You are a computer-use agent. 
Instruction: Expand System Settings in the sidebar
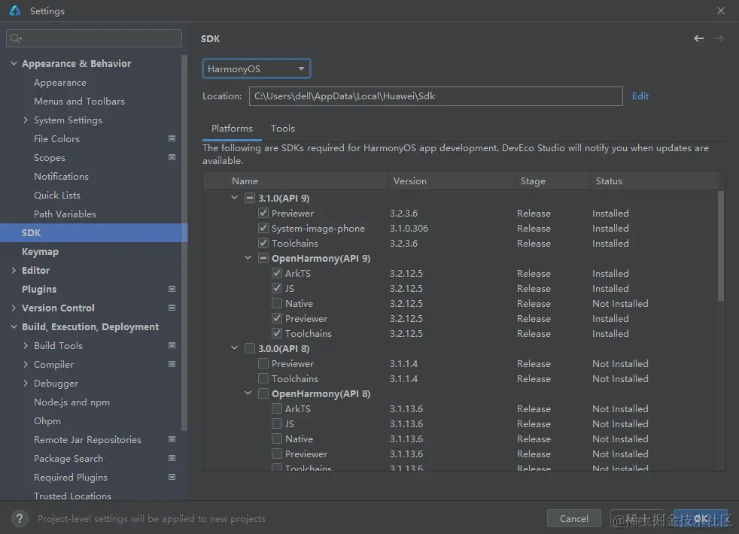26,120
